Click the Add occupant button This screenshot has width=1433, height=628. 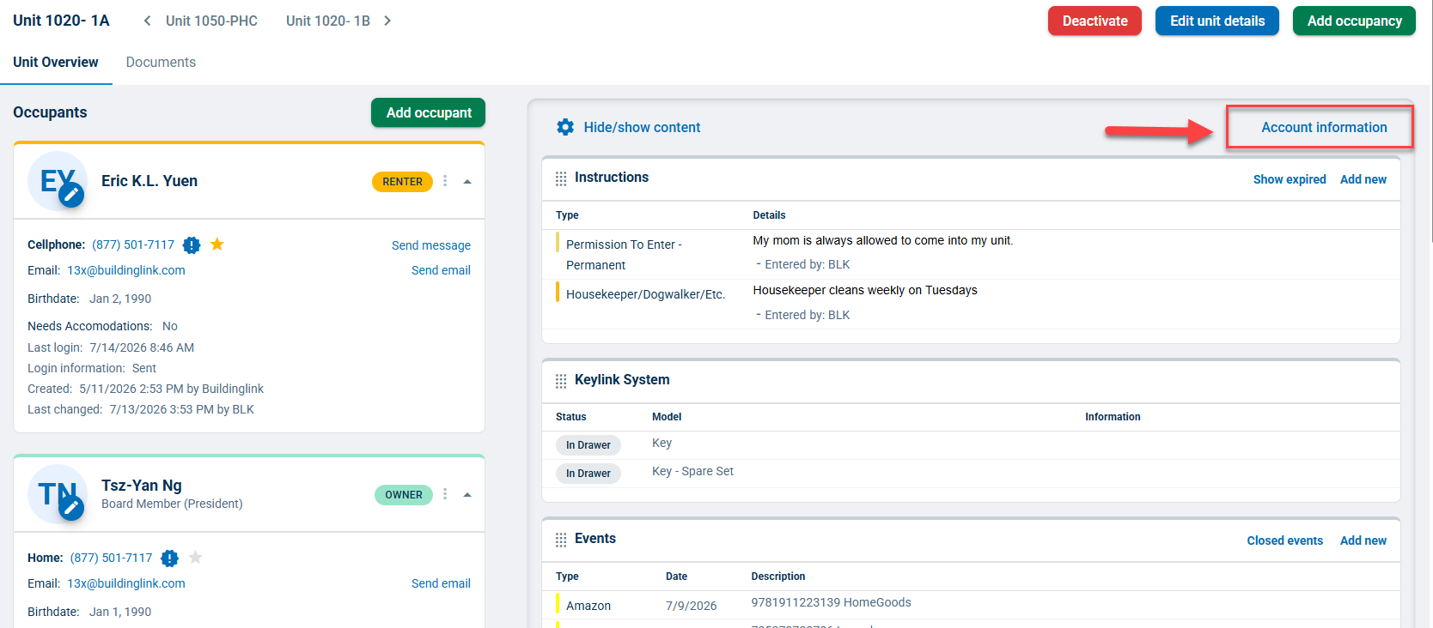[429, 112]
